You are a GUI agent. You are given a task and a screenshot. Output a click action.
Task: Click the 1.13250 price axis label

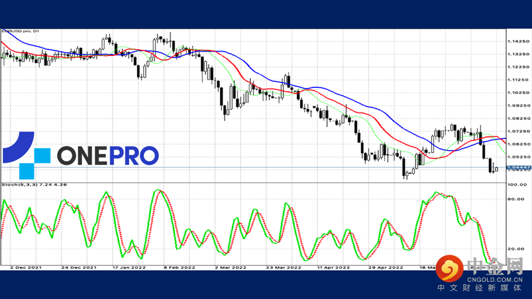pyautogui.click(x=518, y=54)
